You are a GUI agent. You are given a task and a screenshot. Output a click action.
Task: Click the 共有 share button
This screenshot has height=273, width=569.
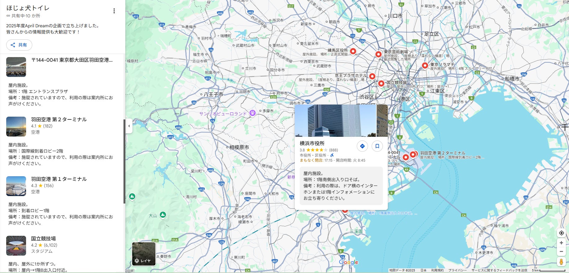19,45
